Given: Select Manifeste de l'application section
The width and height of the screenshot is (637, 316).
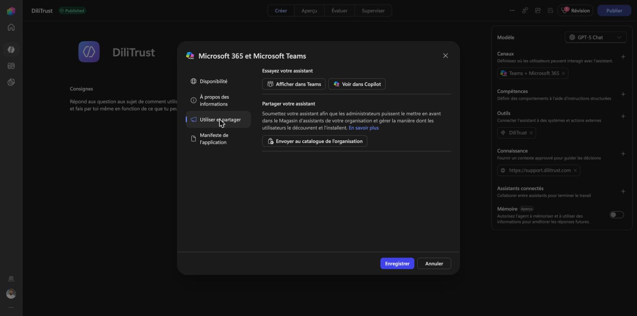Looking at the screenshot, I should [219, 139].
